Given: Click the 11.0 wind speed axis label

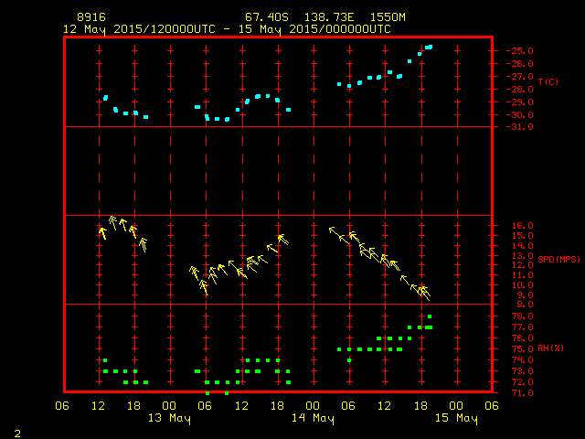Looking at the screenshot, I should tap(523, 275).
